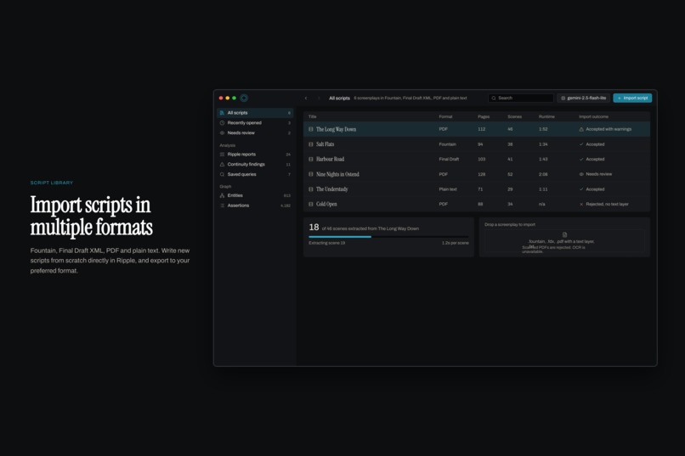Click the Ripple reports list icon
This screenshot has width=685, height=456.
[x=222, y=154]
